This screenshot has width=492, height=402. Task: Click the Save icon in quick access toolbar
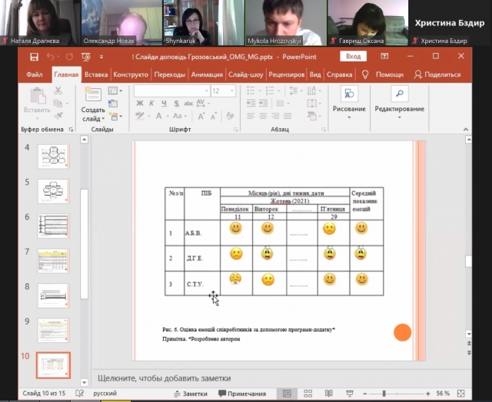(x=34, y=57)
